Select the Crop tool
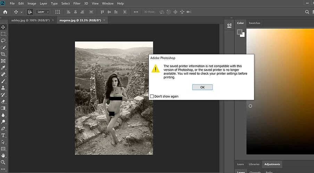 3,54
